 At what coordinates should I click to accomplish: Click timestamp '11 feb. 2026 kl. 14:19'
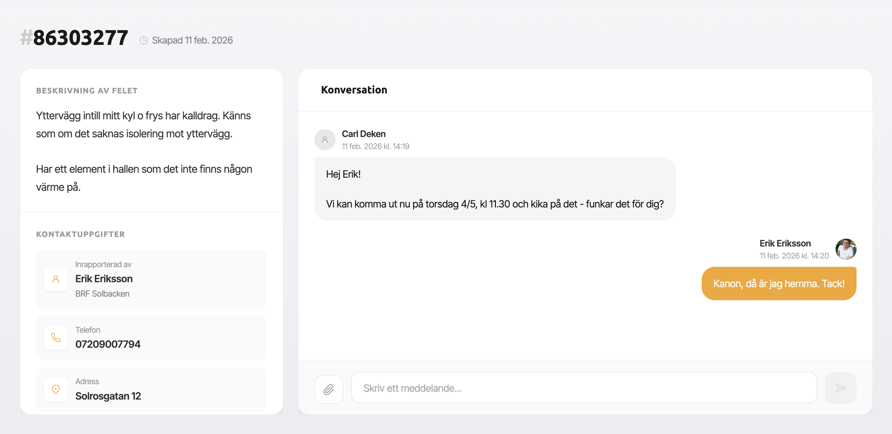pos(375,146)
